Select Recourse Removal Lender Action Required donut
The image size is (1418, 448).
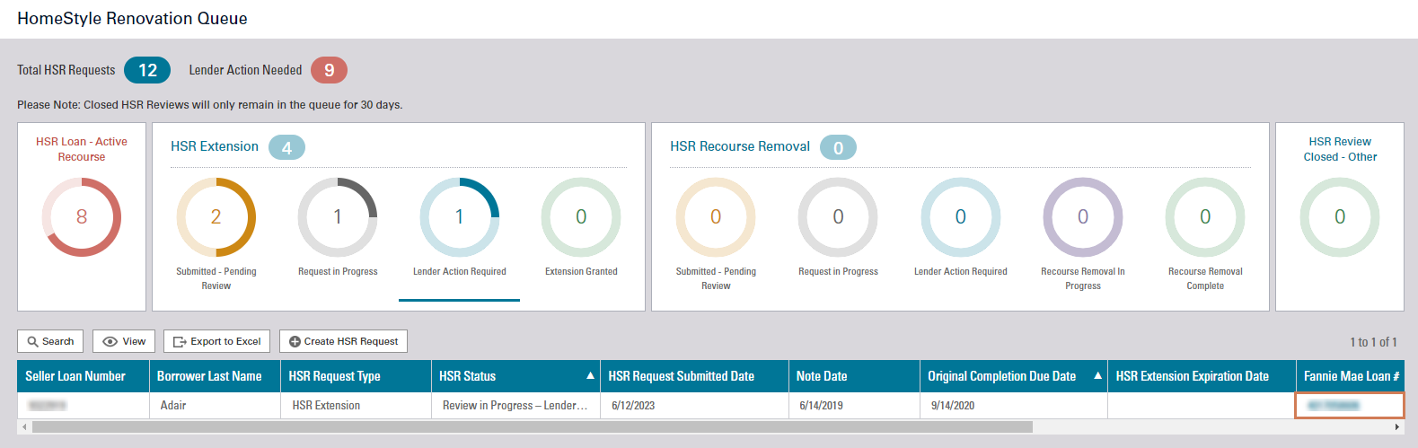(961, 216)
